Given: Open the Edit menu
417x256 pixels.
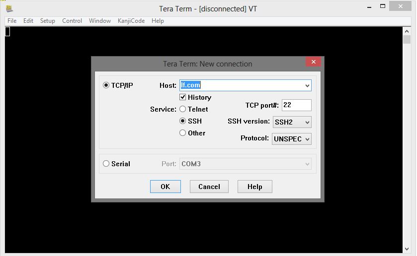Looking at the screenshot, I should click(28, 21).
